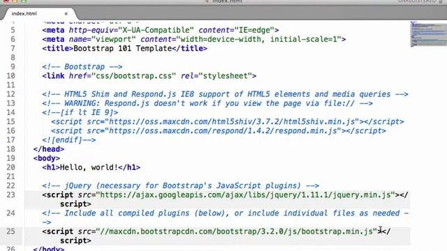
Task: Click the html5shiv.min.js script URL
Action: (x=232, y=122)
